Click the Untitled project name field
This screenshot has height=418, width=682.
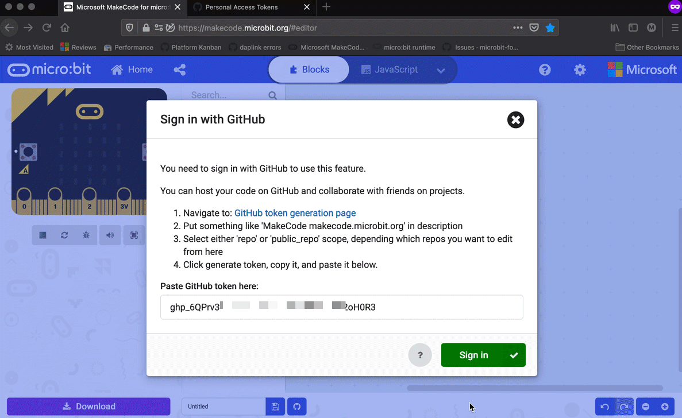(x=224, y=407)
